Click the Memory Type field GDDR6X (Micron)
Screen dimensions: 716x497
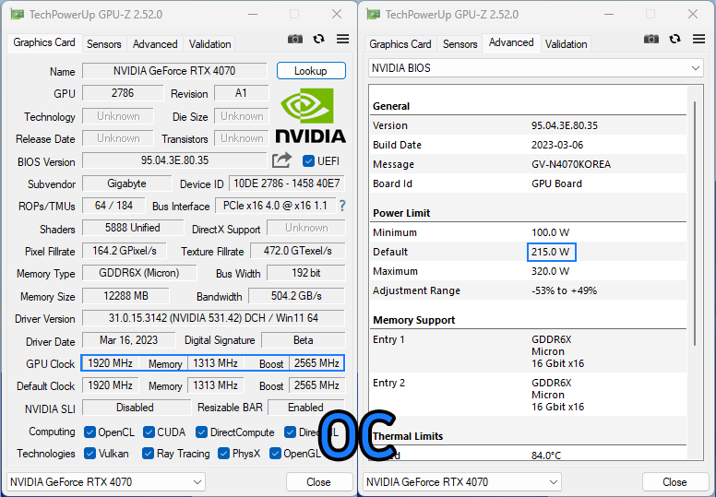pyautogui.click(x=139, y=273)
